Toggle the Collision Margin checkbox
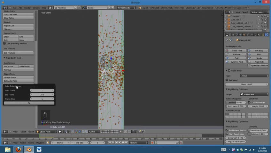 pos(249,102)
